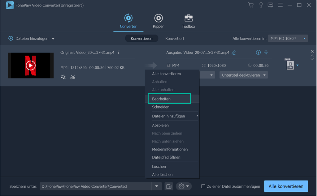Viewport: 317px width, 196px height.
Task: Move the item down with chevron
Action: (312, 59)
